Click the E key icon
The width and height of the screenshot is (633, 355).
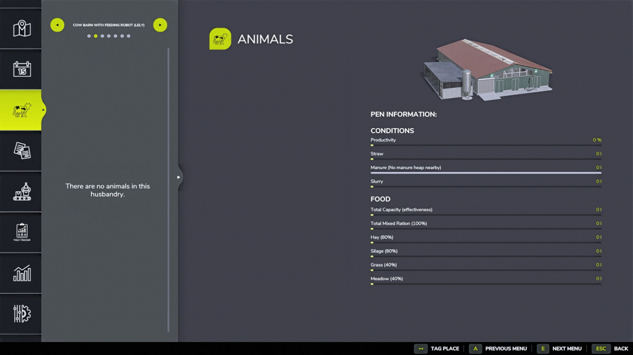543,349
